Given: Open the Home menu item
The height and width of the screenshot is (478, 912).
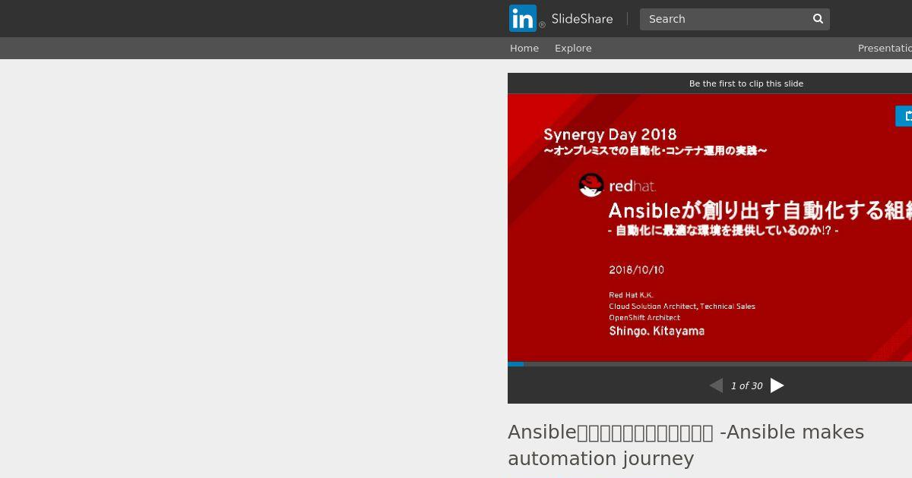Looking at the screenshot, I should (524, 48).
